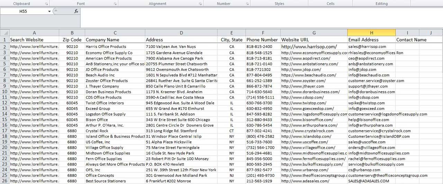The width and height of the screenshot is (443, 184).
Task: Select column C header
Action: coord(115,33)
